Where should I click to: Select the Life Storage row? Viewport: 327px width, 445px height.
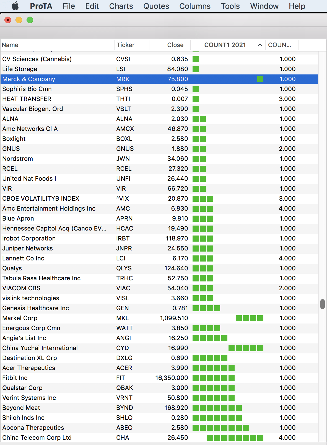[159, 69]
